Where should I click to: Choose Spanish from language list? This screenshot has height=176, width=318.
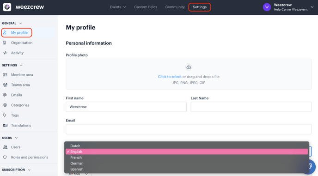pos(187,169)
